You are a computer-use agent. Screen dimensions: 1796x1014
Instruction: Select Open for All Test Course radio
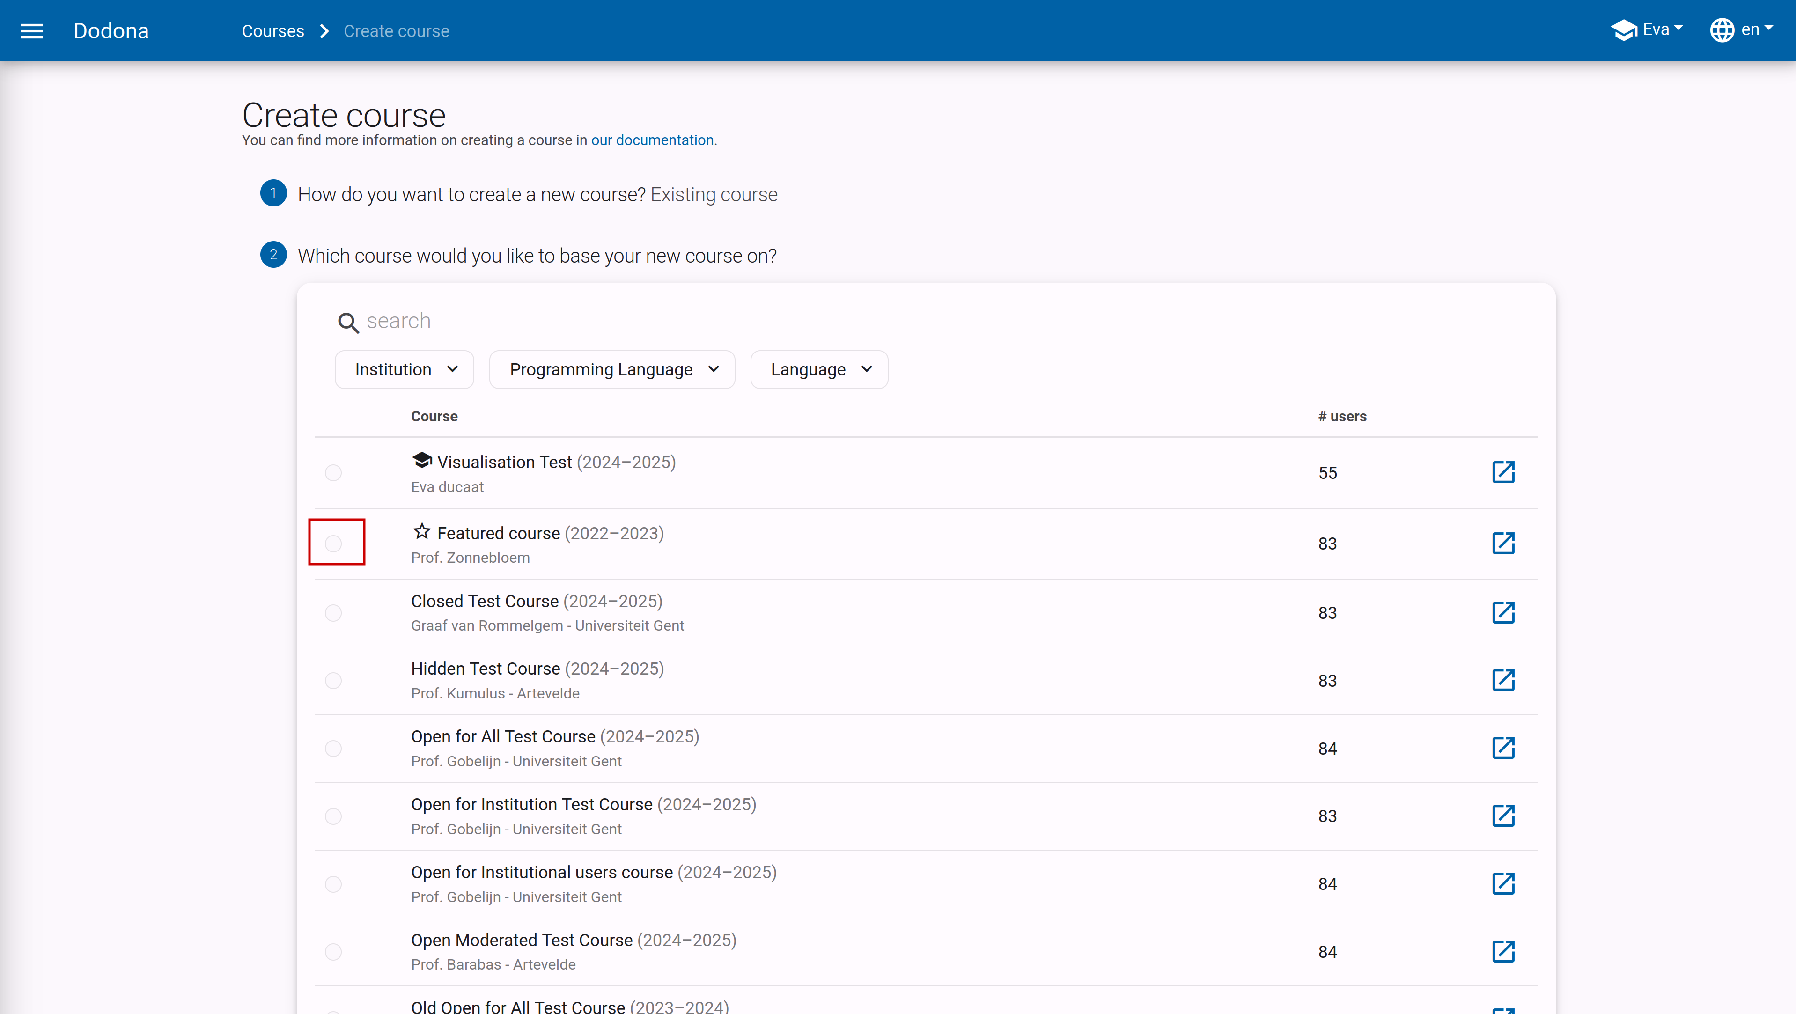(333, 749)
